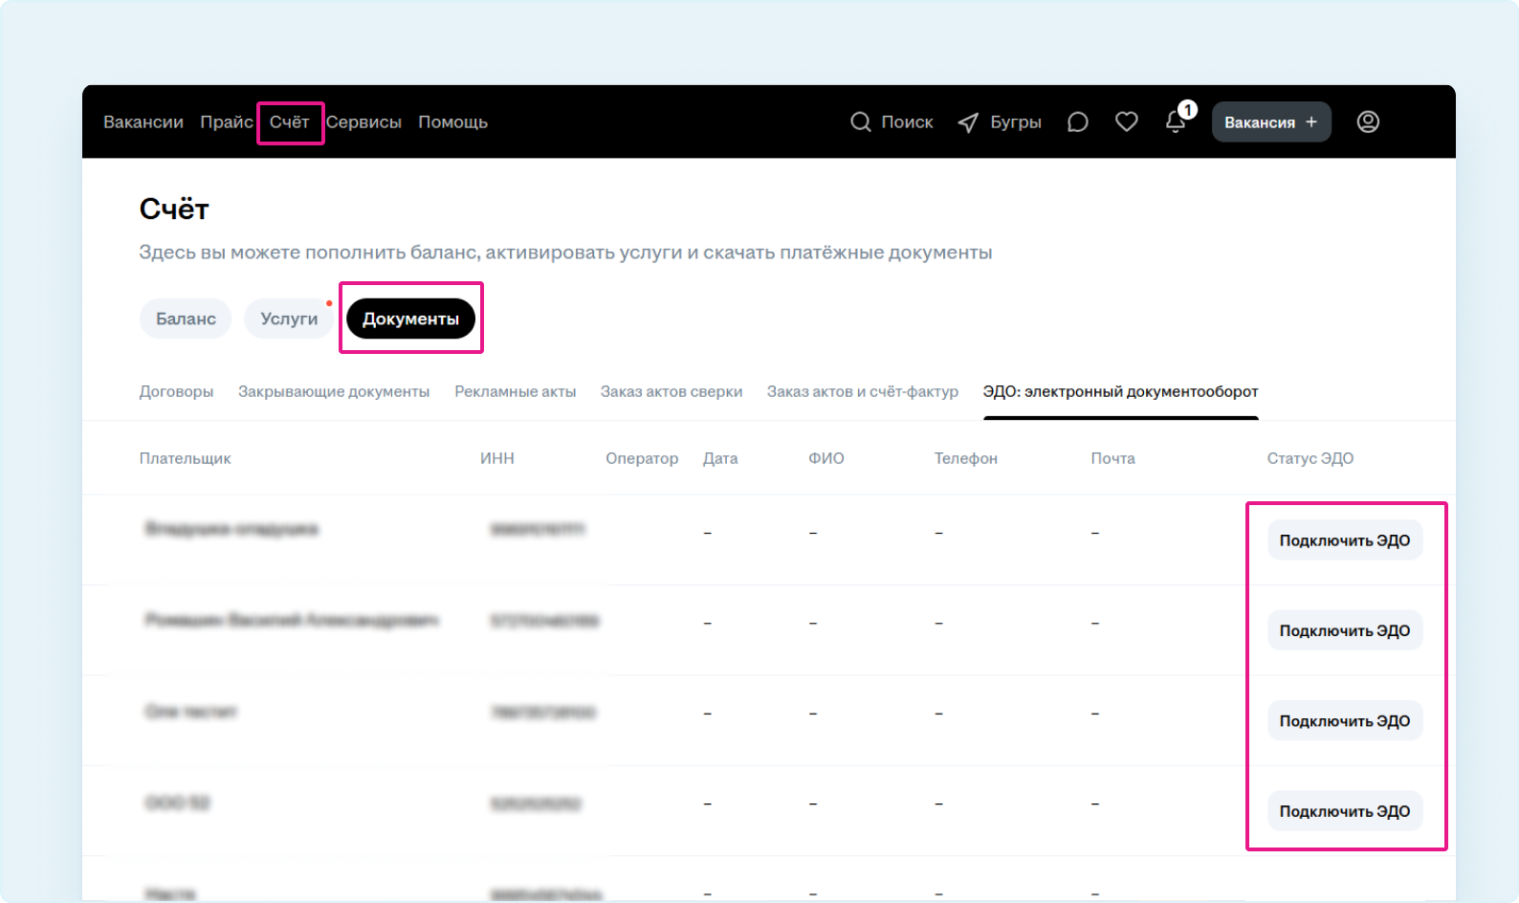Open the chat messages icon
The width and height of the screenshot is (1519, 903).
pyautogui.click(x=1078, y=122)
